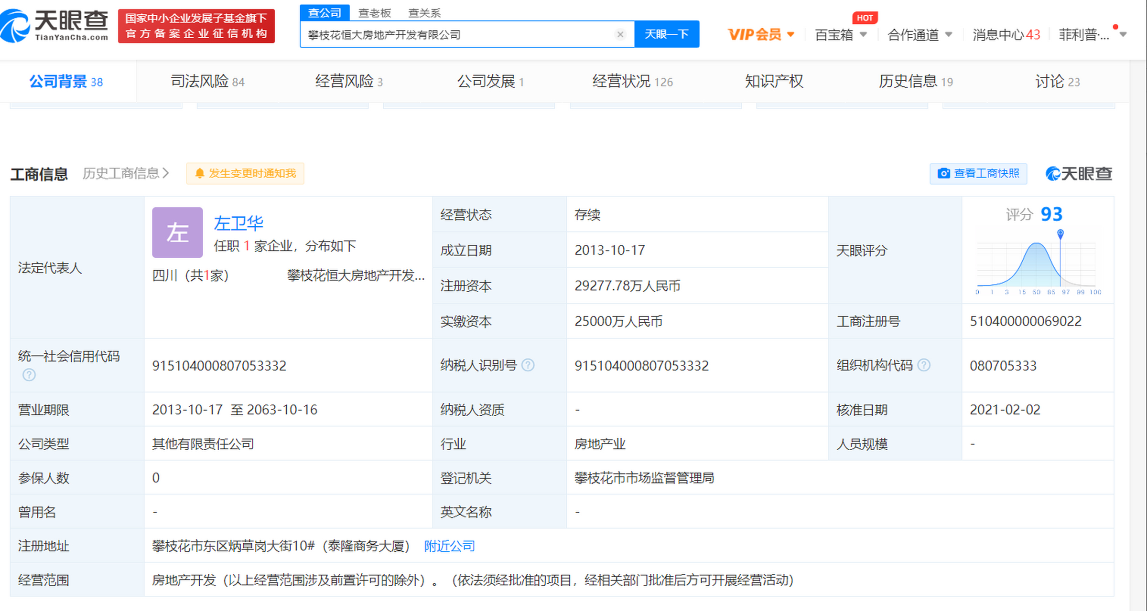The image size is (1147, 611).
Task: Click inside the company name search field
Action: tap(454, 34)
